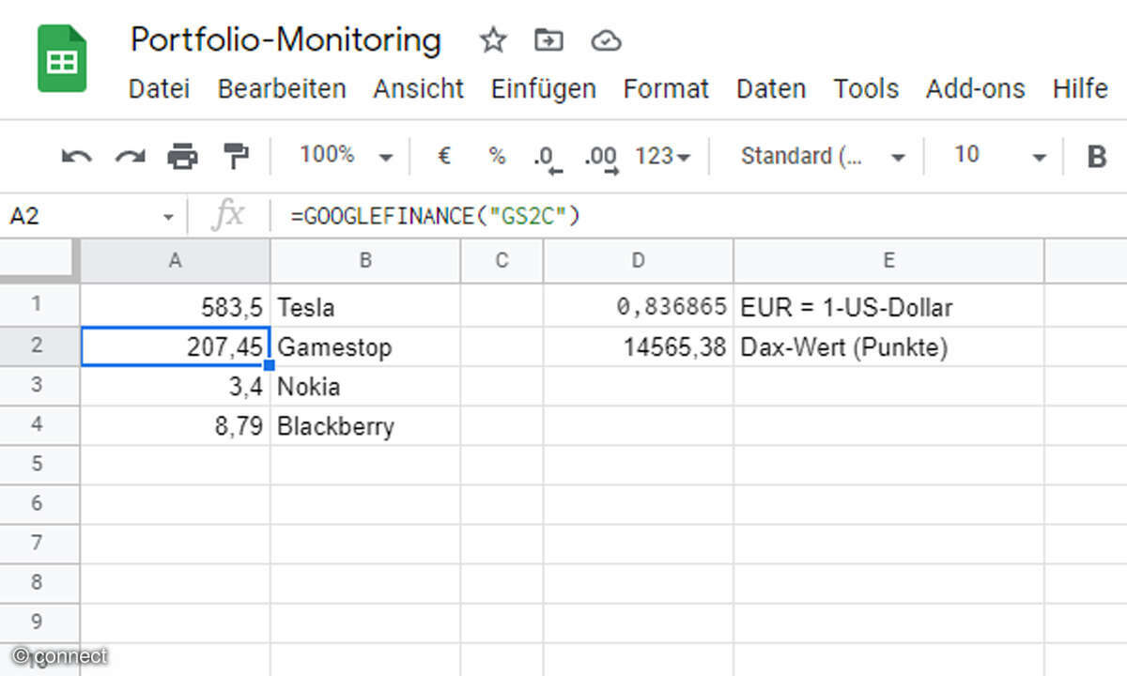Select the Gamestop cell

coord(365,346)
